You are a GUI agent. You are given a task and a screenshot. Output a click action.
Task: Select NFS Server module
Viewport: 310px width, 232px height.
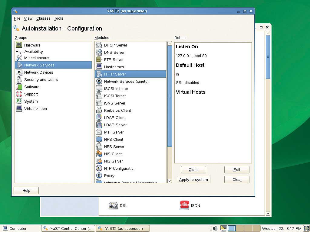coord(130,147)
